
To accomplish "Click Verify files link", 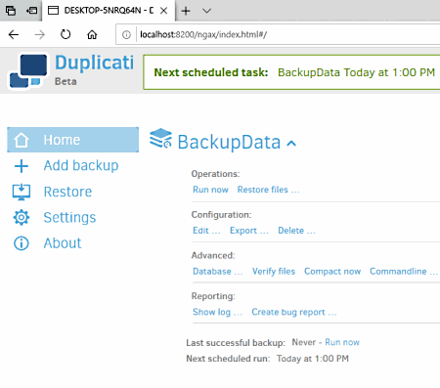I will [274, 271].
